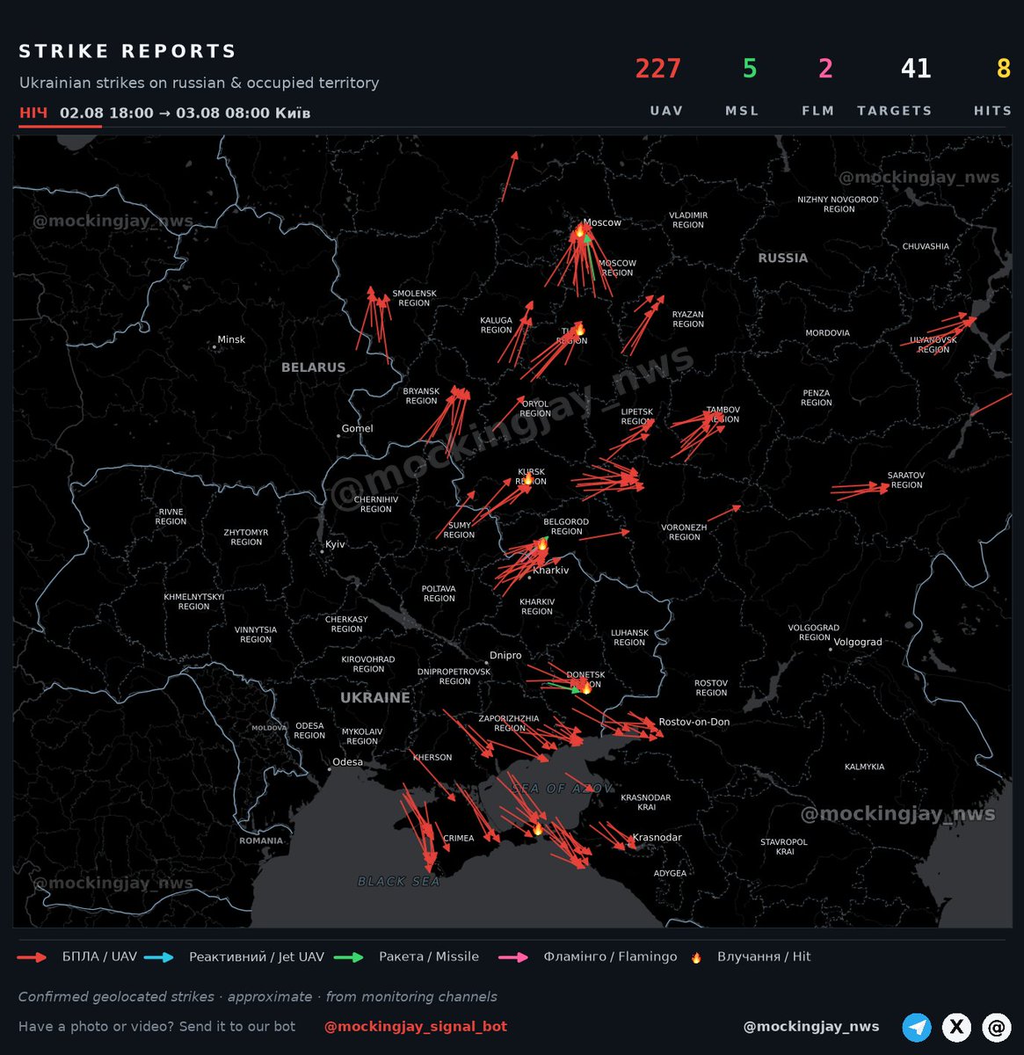Click the blue Jet UAV legend arrow
This screenshot has width=1024, height=1055.
[x=159, y=957]
